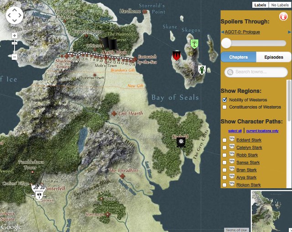Click the Eastwatch by the Sea marker
The image size is (292, 232).
point(135,59)
